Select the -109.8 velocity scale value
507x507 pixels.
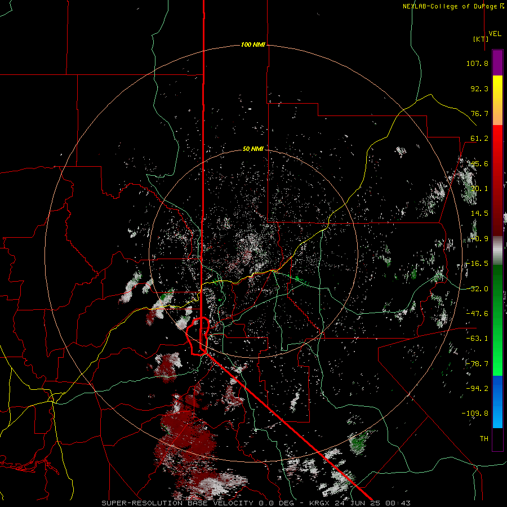click(x=475, y=413)
